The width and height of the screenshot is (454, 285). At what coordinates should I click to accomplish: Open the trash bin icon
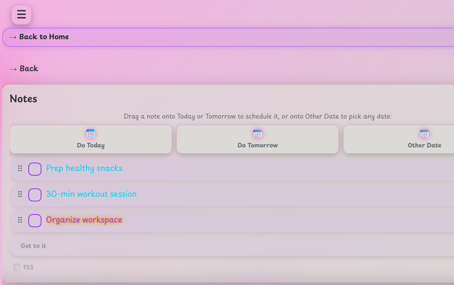(x=17, y=267)
